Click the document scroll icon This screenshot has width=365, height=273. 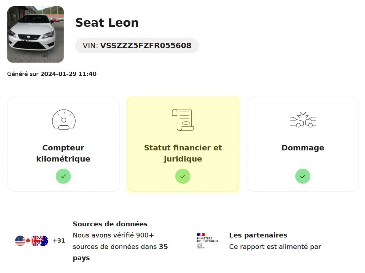click(x=183, y=120)
